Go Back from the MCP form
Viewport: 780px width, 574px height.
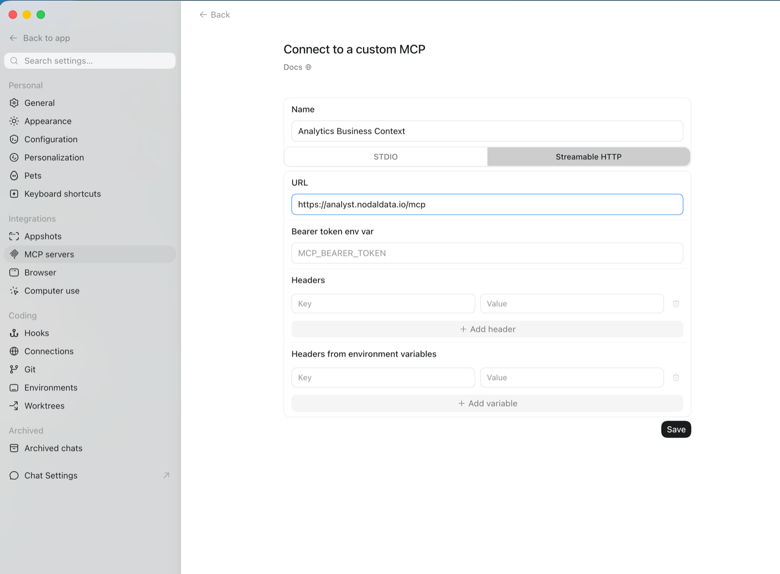coord(214,15)
